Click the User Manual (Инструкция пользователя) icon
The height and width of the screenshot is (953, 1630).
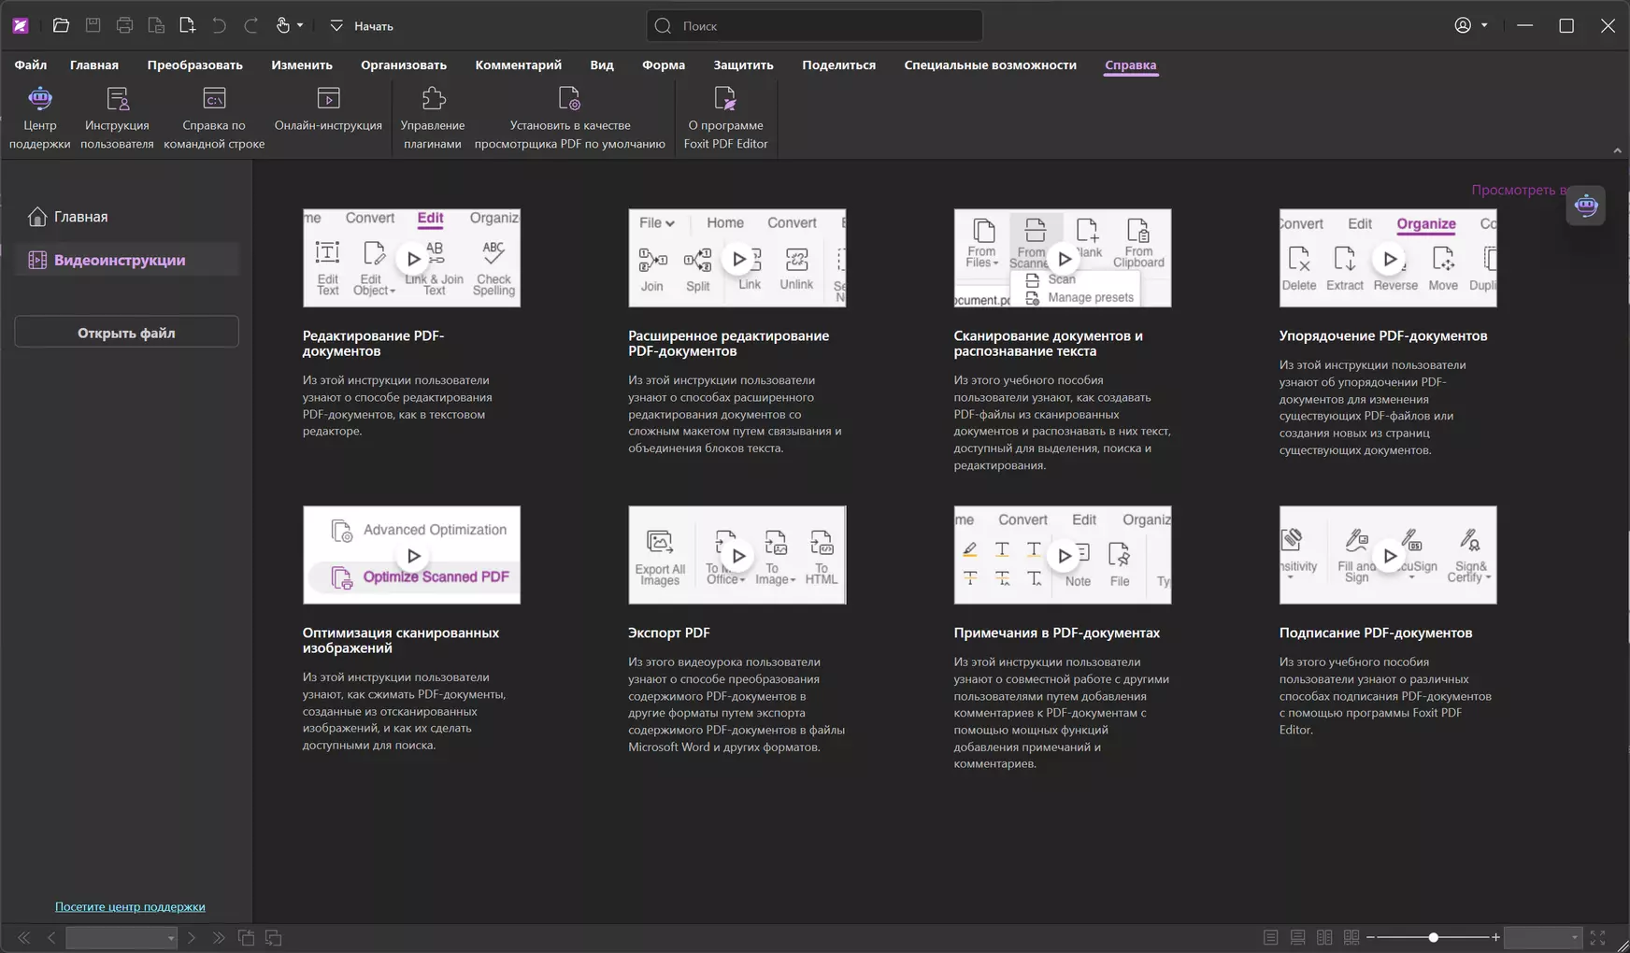[x=117, y=99]
